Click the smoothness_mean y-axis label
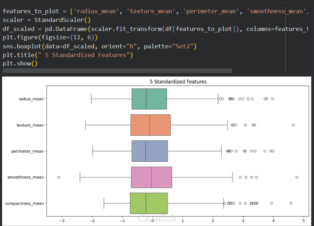The image size is (314, 226). [26, 177]
